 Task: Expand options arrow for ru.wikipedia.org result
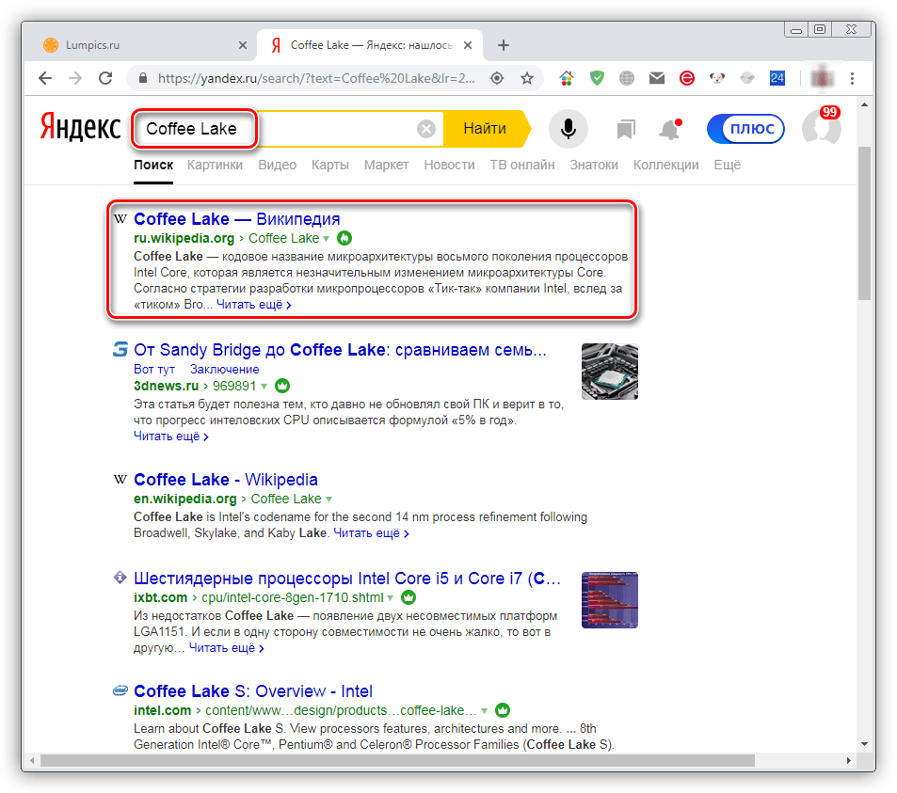pyautogui.click(x=327, y=239)
